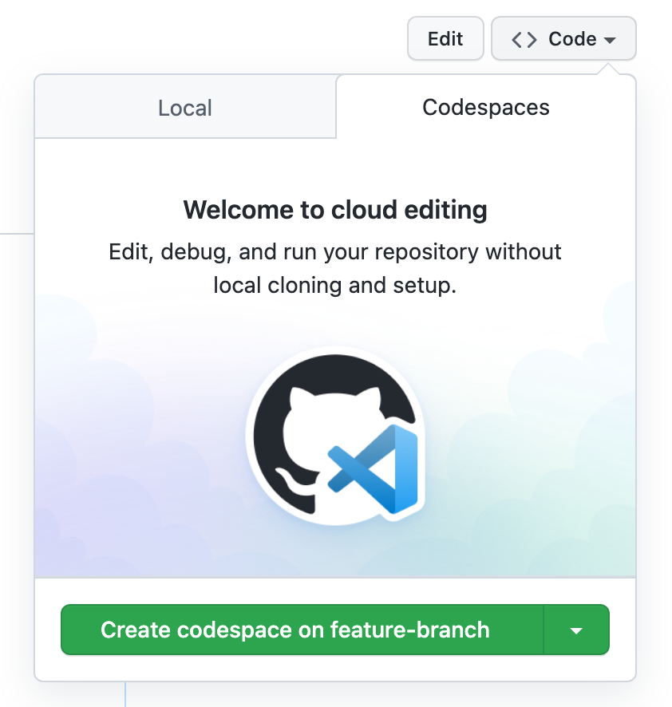Click the angle brackets code icon
This screenshot has height=707, width=672.
click(524, 39)
